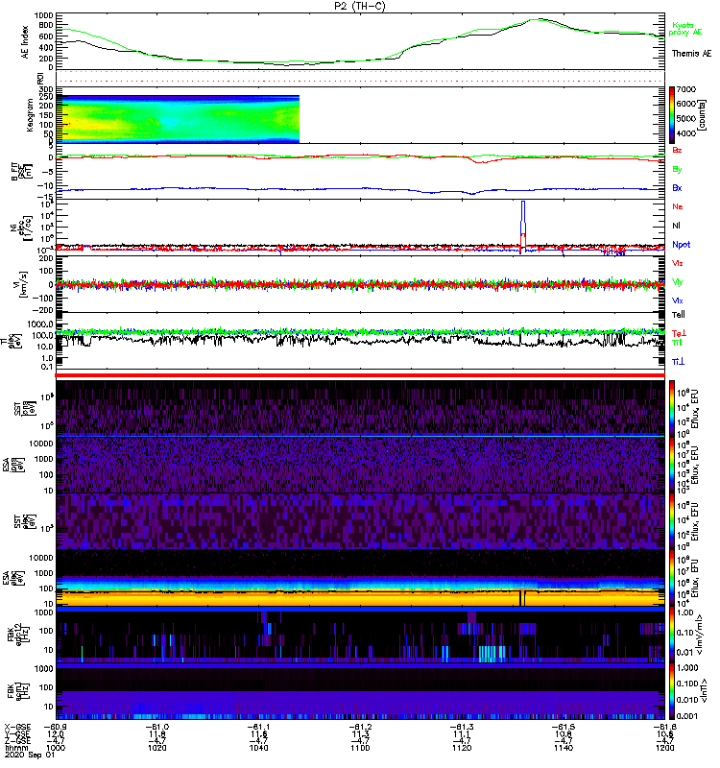Select the Themis AE legend label
Screen dimensions: 720x768
[x=691, y=54]
